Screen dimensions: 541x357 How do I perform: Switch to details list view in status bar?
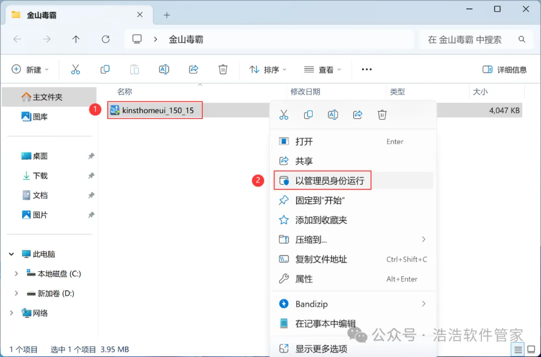click(517, 350)
